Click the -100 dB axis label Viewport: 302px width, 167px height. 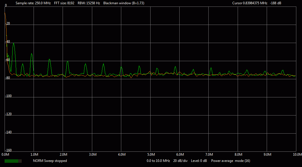[x=9, y=96]
